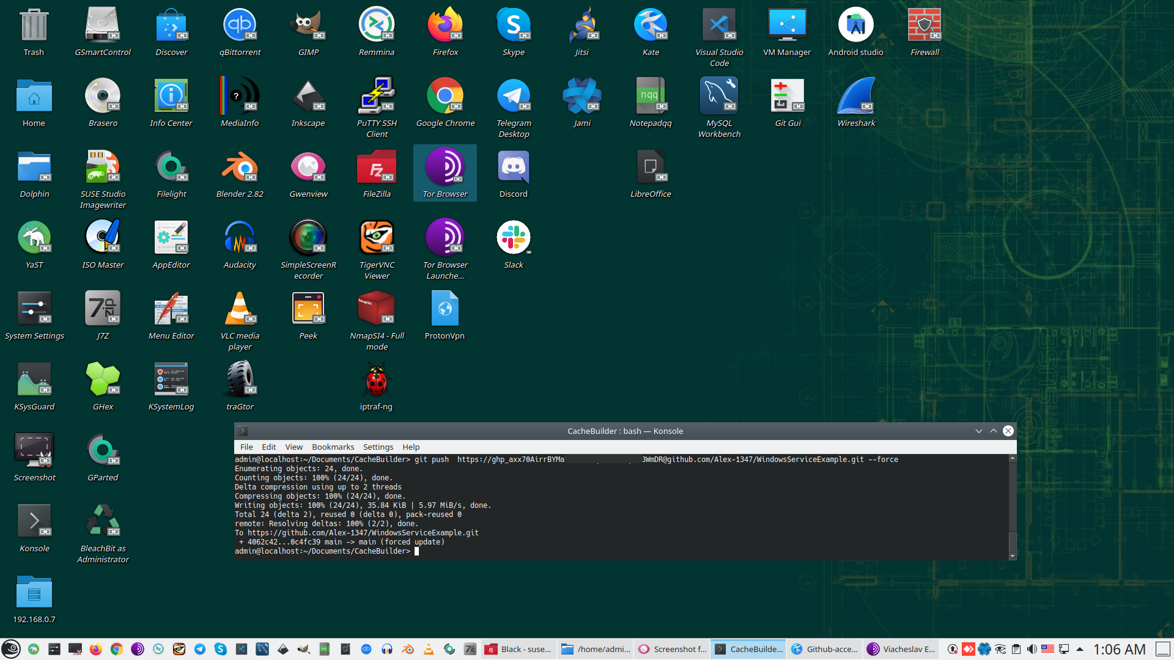Open the Konsole File menu

[246, 447]
